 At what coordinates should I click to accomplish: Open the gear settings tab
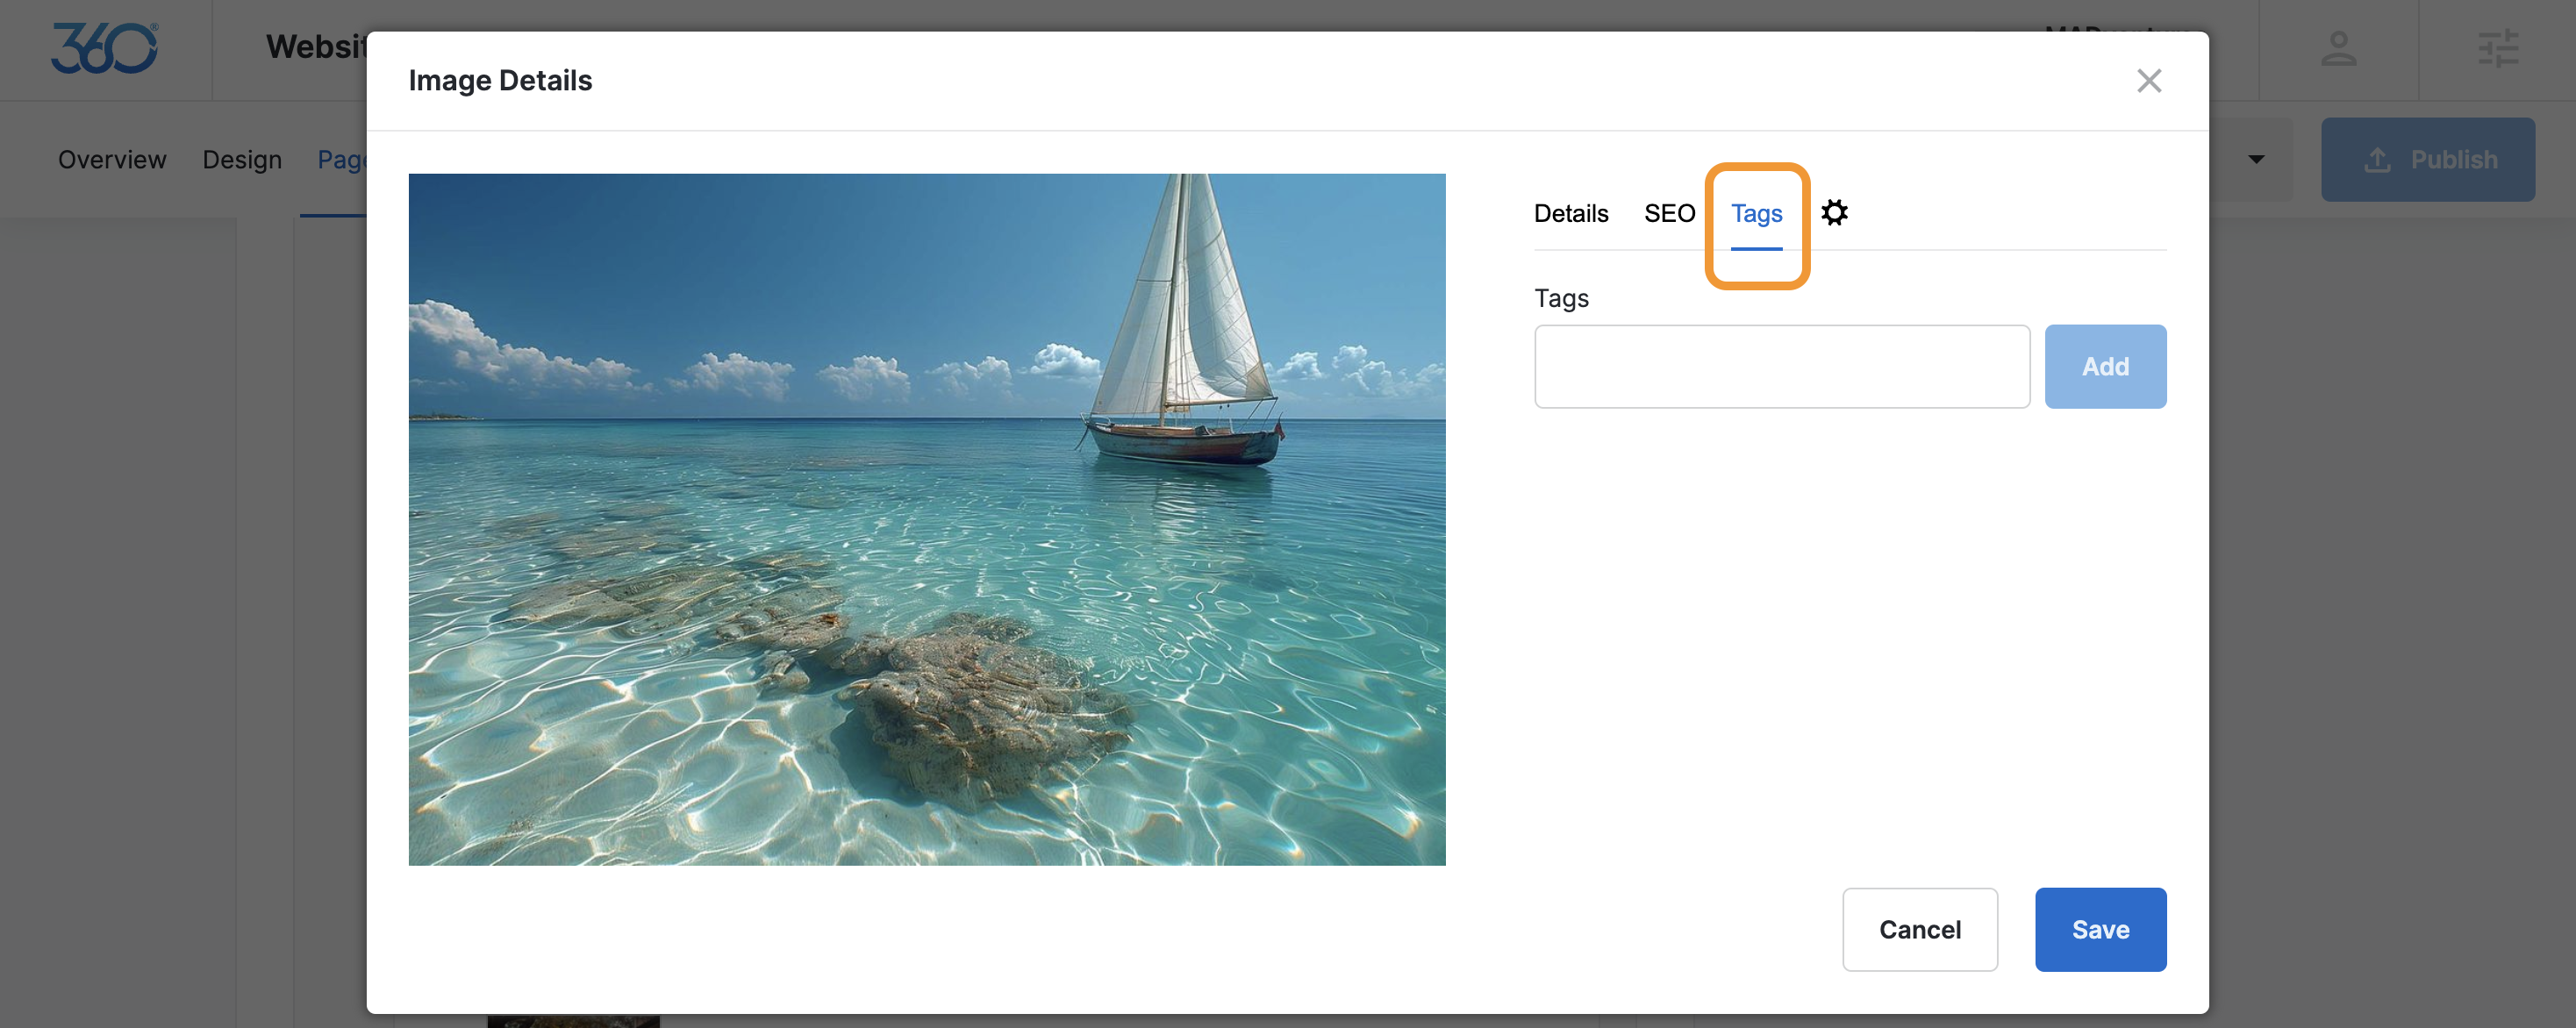pyautogui.click(x=1834, y=212)
